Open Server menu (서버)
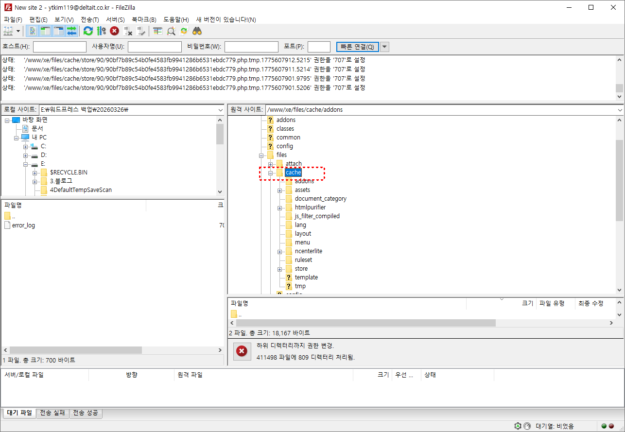Screen dimensions: 625x432 [x=115, y=19]
